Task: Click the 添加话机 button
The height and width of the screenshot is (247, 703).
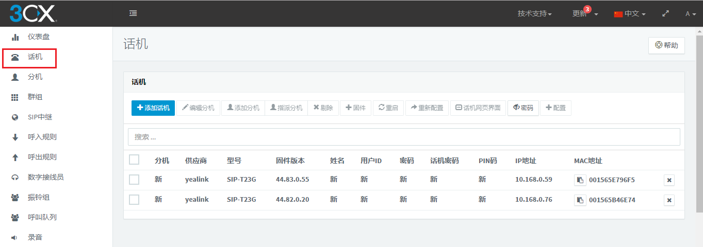Action: point(153,108)
